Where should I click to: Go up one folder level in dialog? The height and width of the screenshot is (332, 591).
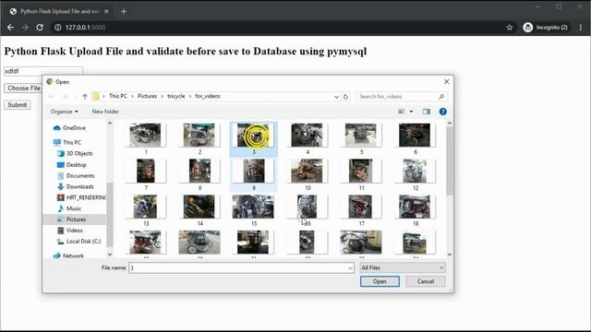(85, 96)
